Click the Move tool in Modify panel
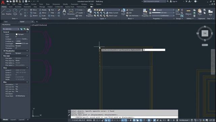The width and height of the screenshot is (216, 122). 33,10
